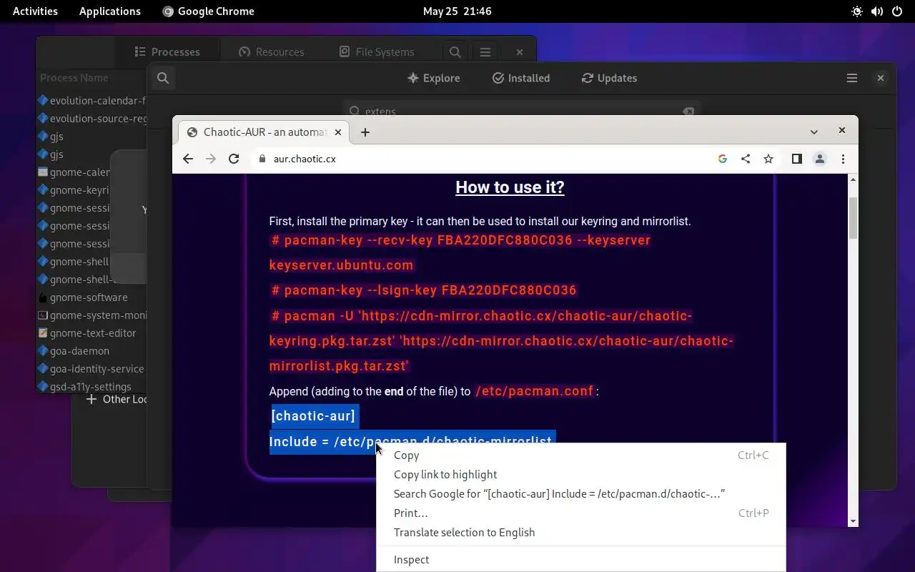Select the gnome-text-editor process row
Image resolution: width=915 pixels, height=572 pixels.
point(91,333)
